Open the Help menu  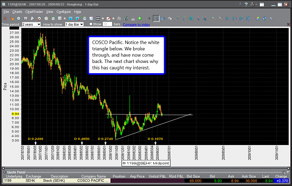click(x=78, y=12)
